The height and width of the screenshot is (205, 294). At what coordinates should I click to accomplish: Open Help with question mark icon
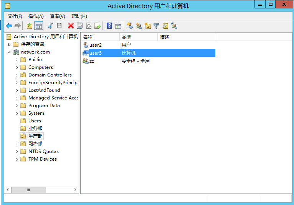pyautogui.click(x=109, y=26)
